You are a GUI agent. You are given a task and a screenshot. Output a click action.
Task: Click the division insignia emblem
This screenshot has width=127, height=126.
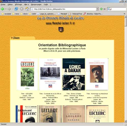(61, 30)
